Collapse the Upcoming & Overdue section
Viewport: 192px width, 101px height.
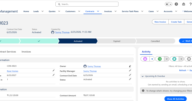(143, 76)
